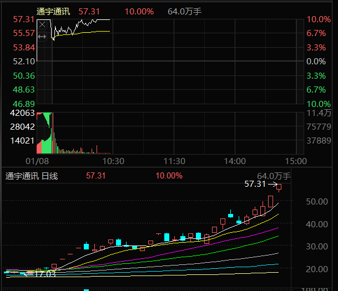
Task: Click 37889 on right volume axis
Action: [319, 141]
